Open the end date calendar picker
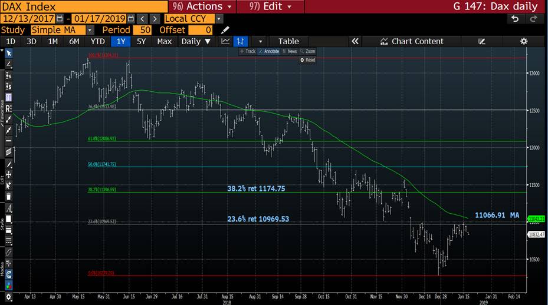Screen dimensions: 548x305 131,19
